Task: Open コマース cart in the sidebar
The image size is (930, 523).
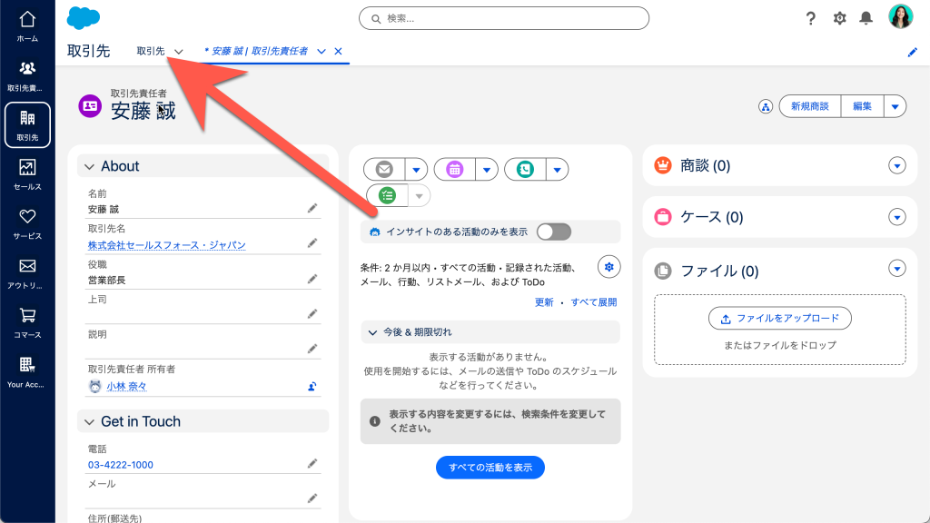Action: click(x=27, y=322)
